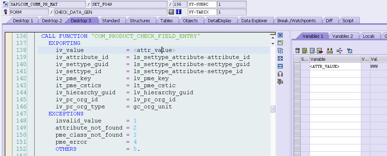387x156 pixels.
Task: Click the filter layout icon in variables toolbar
Action: coord(350,51)
